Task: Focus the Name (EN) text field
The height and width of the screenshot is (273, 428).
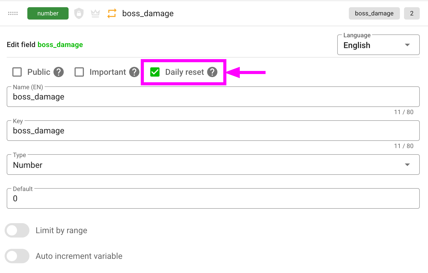Action: [x=213, y=97]
